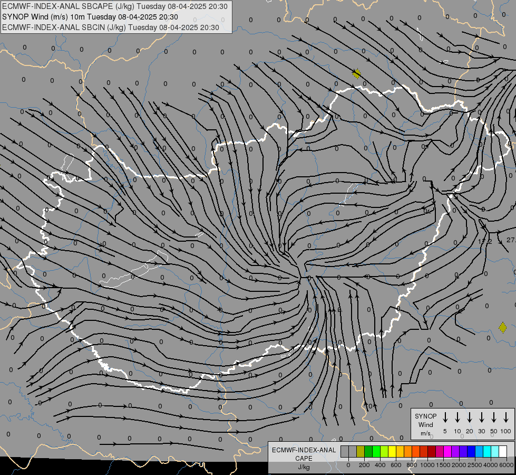
Task: Pick the olive CAPE legend swatch
Action: 361,451
